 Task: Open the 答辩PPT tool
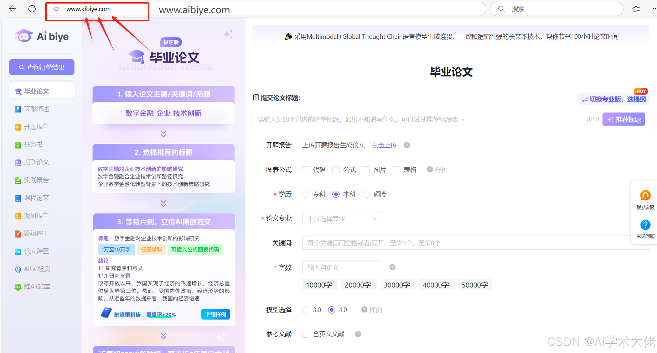pyautogui.click(x=35, y=233)
